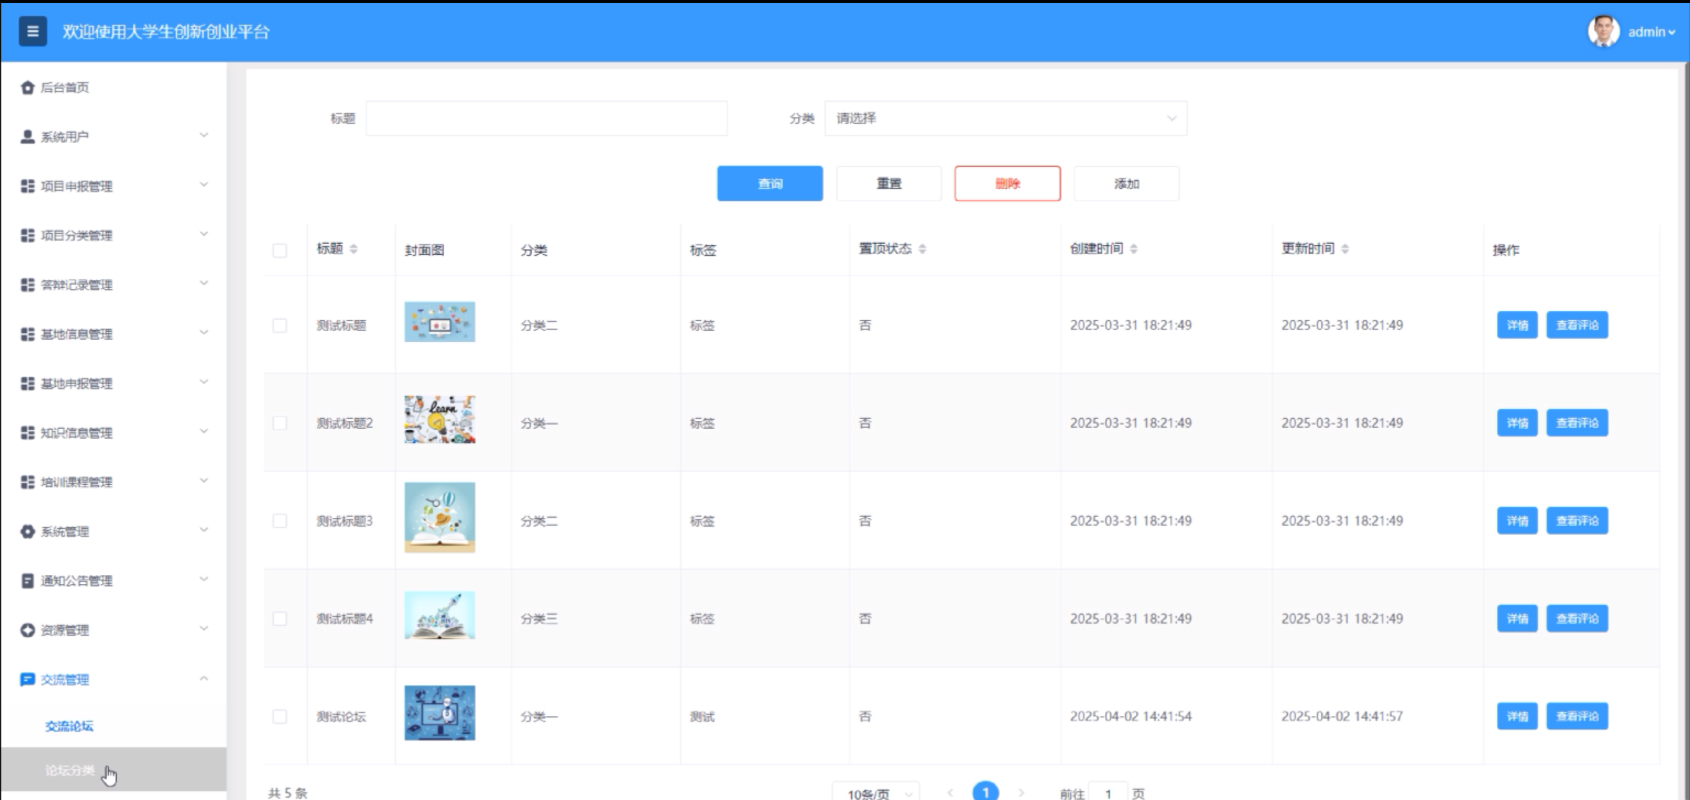This screenshot has height=800, width=1690.
Task: Click 查看评论 for 测试标题3
Action: click(1577, 520)
